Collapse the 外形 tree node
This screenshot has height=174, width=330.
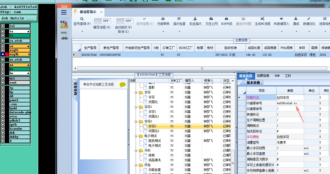coord(136,151)
